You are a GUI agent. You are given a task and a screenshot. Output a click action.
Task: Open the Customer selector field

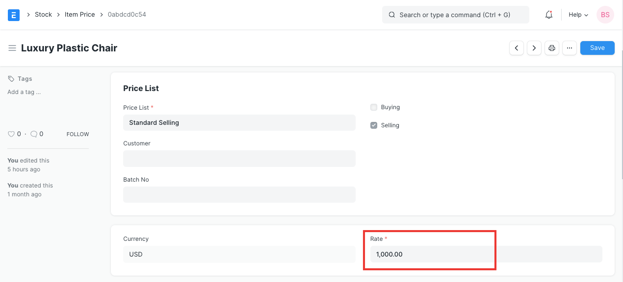(x=239, y=159)
